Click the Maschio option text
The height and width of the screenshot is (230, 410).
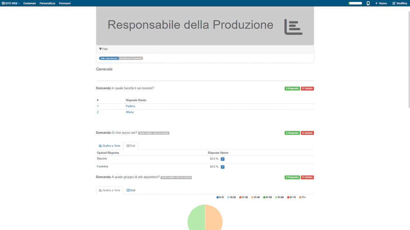click(102, 159)
